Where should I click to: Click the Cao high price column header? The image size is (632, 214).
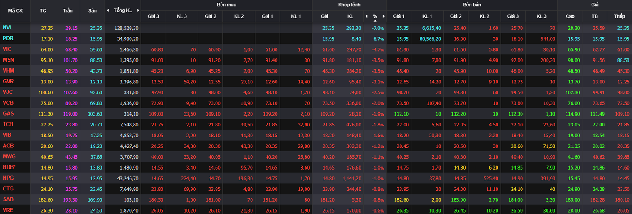[x=570, y=16]
